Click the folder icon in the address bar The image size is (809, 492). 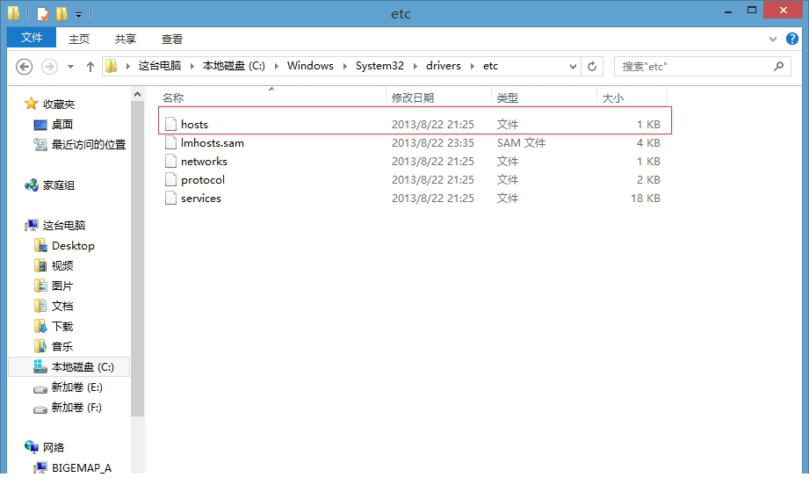[x=112, y=66]
